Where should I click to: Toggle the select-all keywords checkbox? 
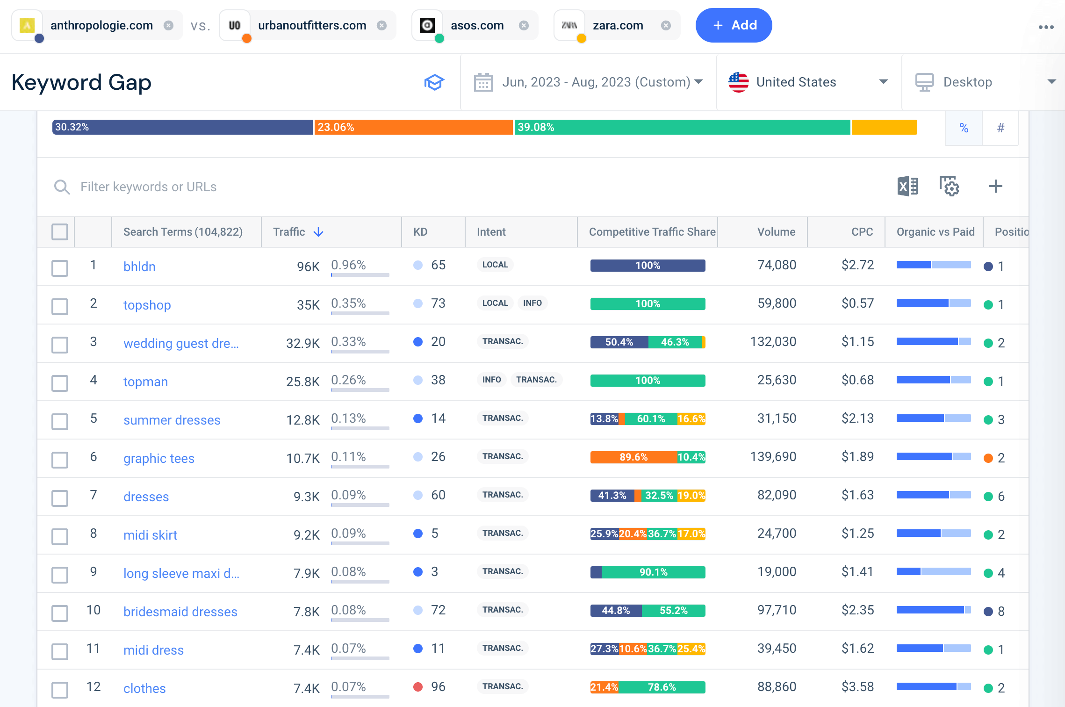60,232
